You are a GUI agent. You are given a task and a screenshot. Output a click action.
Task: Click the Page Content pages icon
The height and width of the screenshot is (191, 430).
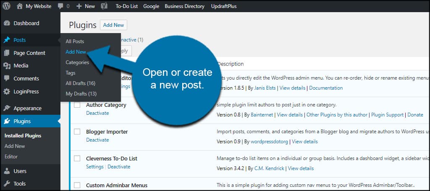click(7, 53)
